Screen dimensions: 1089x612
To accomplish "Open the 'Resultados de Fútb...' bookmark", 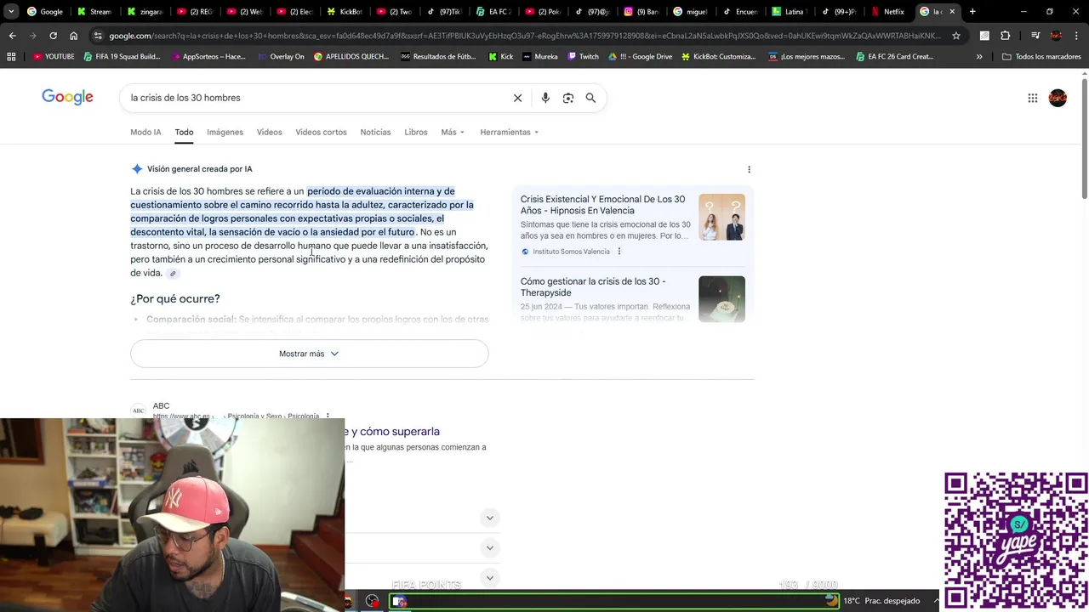I will pos(437,56).
